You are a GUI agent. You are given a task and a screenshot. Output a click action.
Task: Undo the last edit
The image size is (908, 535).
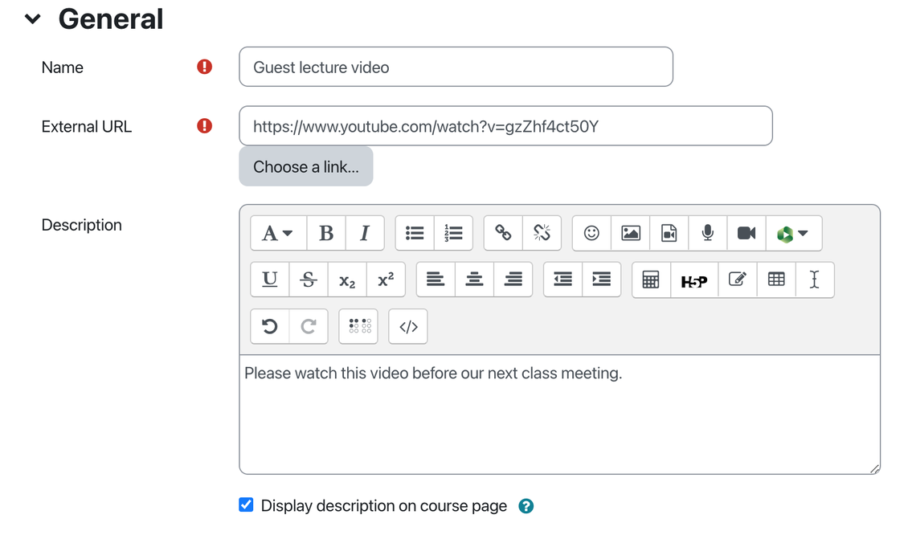point(270,327)
